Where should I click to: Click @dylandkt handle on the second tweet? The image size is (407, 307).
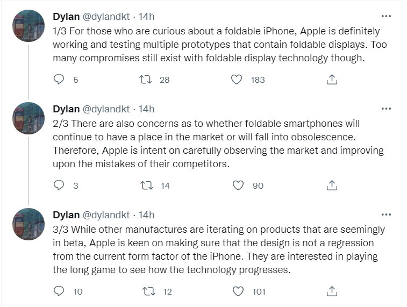coord(106,109)
